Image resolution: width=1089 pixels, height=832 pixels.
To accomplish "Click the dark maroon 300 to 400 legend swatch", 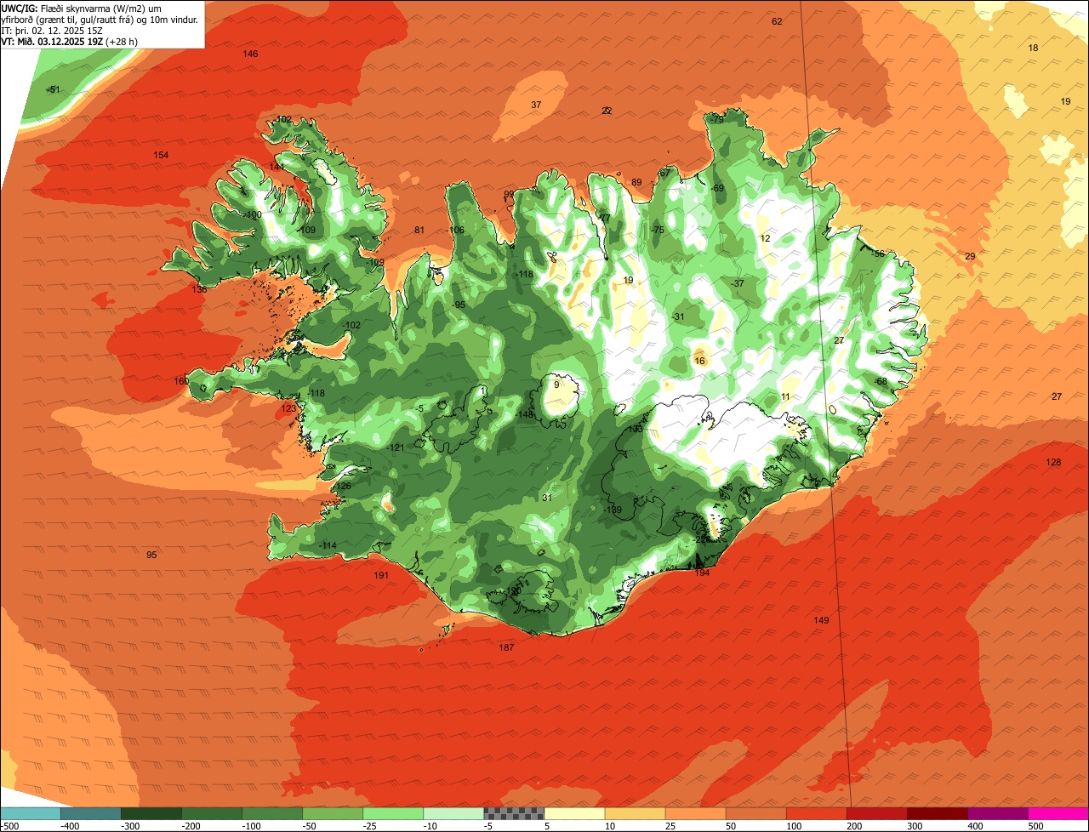I will [x=938, y=813].
